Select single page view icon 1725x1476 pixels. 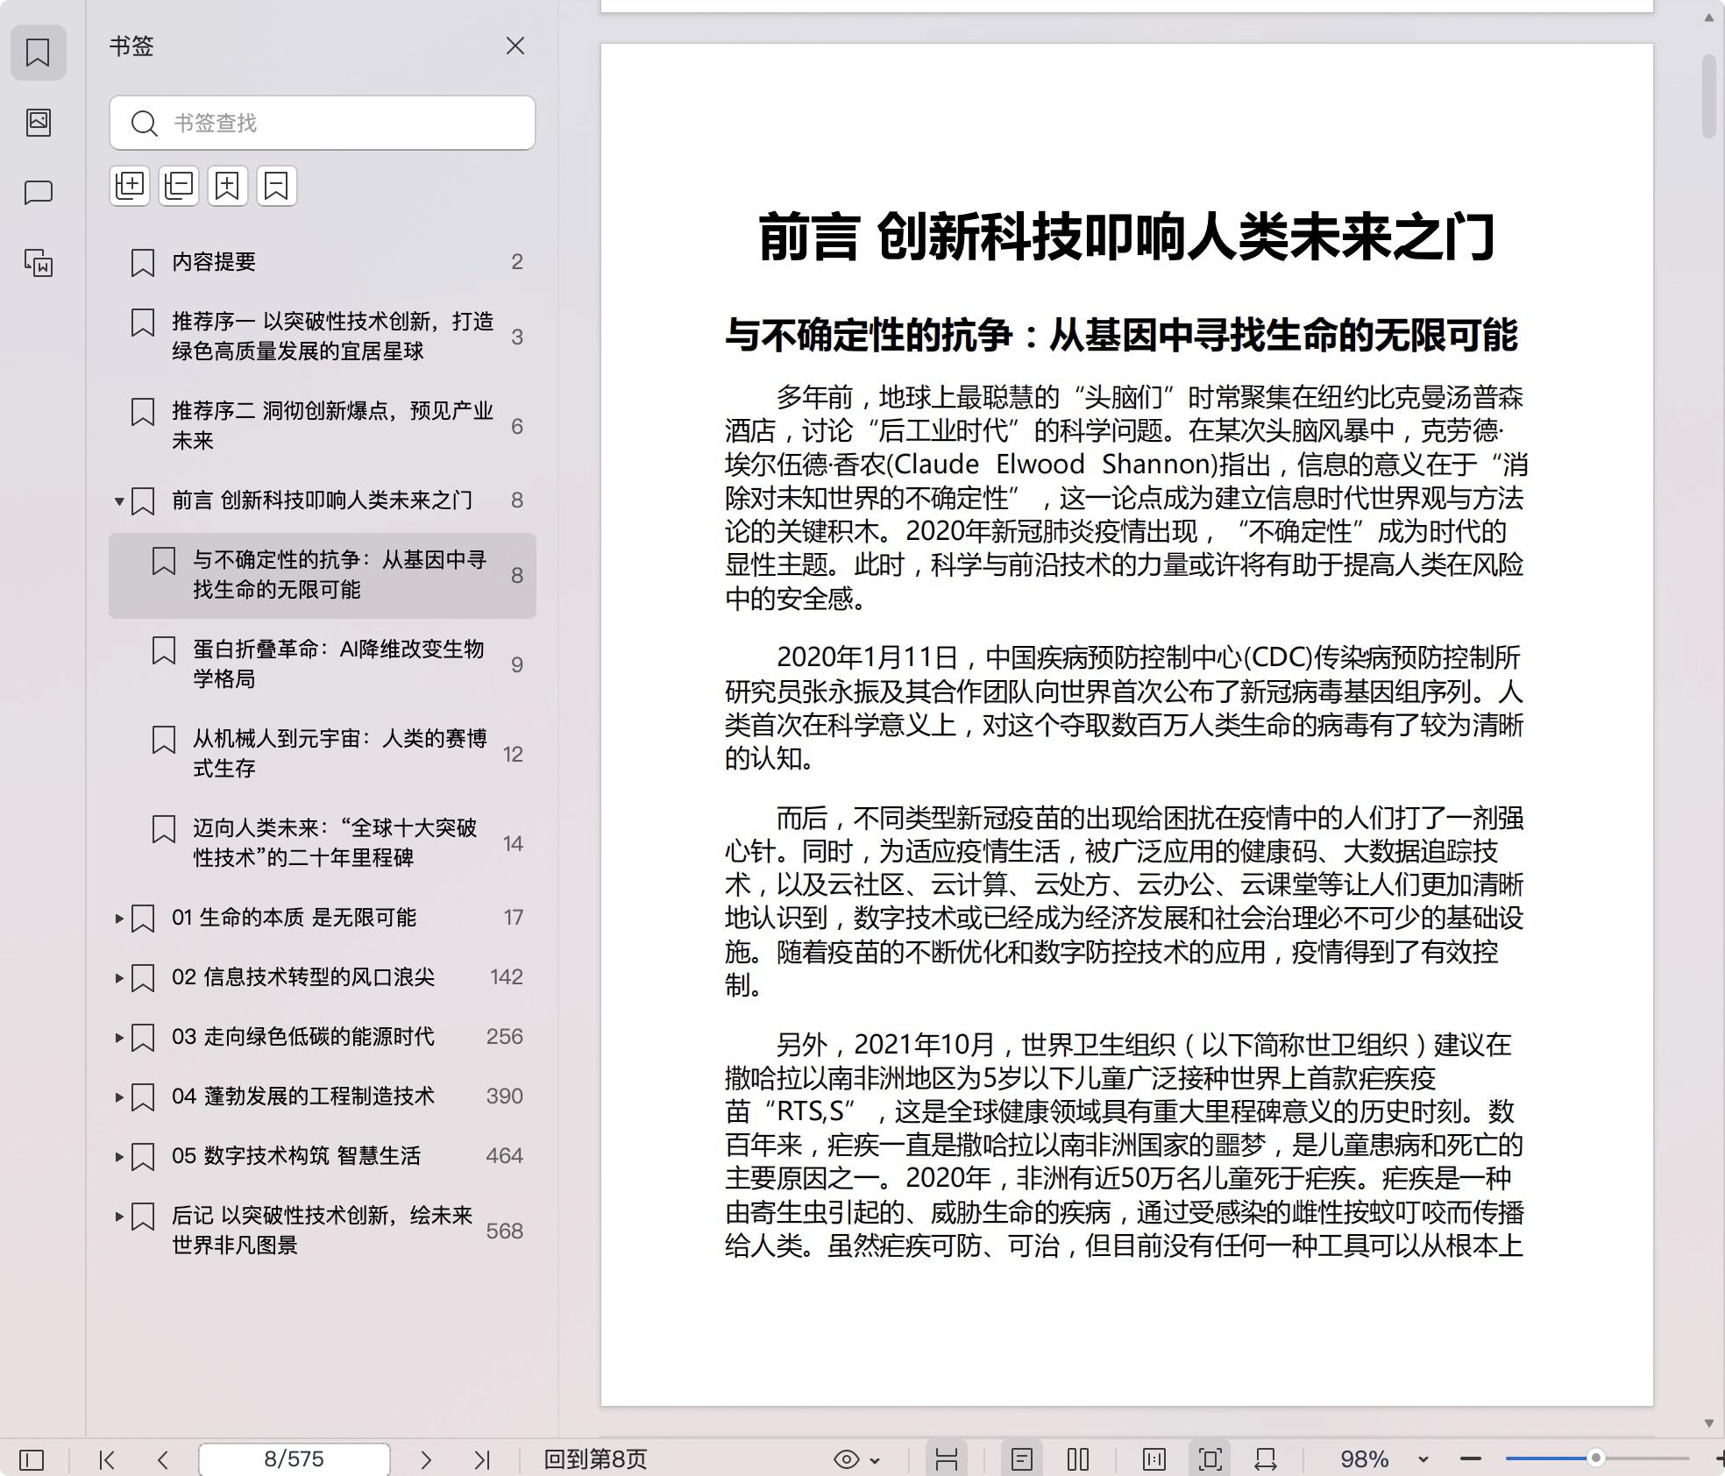click(x=1022, y=1459)
